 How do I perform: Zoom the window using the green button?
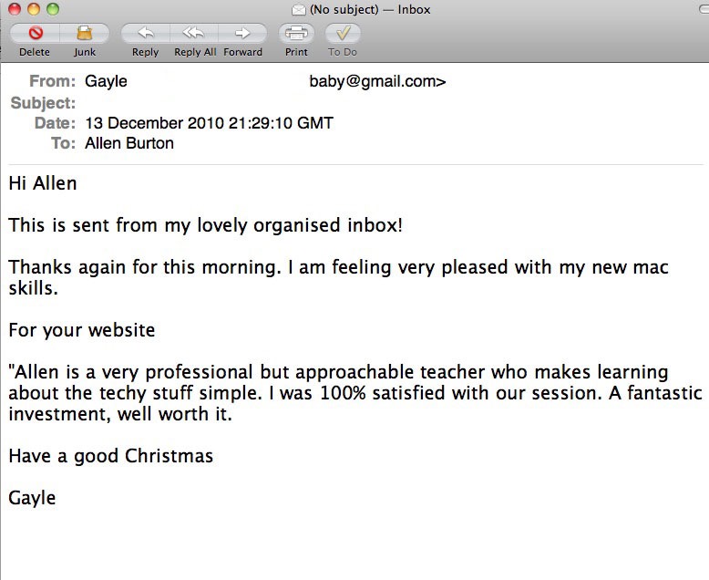tap(53, 10)
